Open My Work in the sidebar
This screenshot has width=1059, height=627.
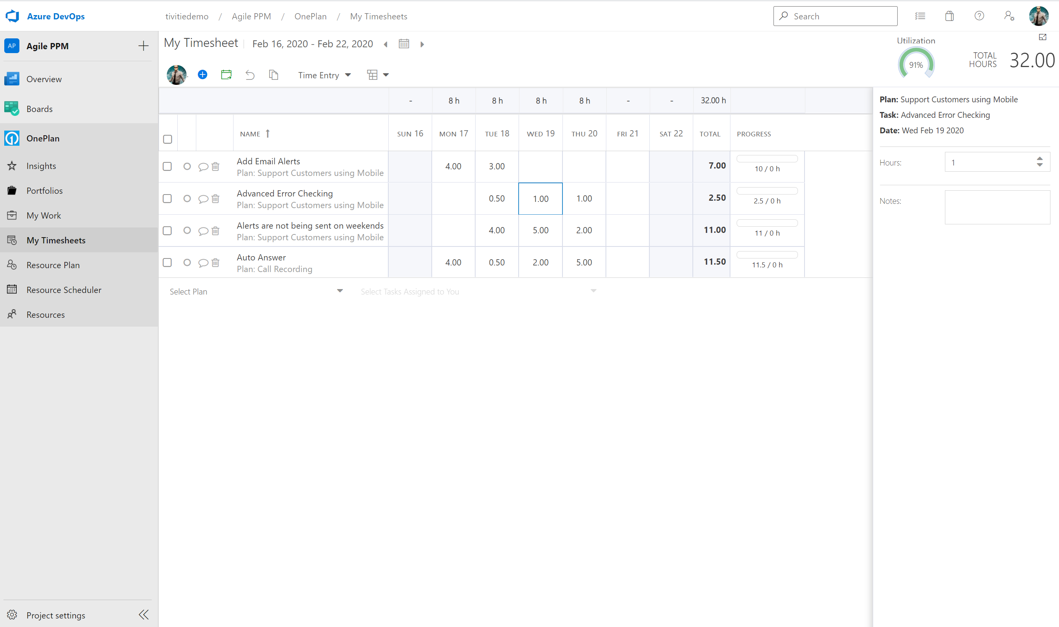pos(79,215)
